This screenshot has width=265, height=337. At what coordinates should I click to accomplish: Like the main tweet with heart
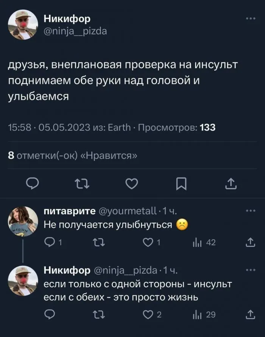131,184
